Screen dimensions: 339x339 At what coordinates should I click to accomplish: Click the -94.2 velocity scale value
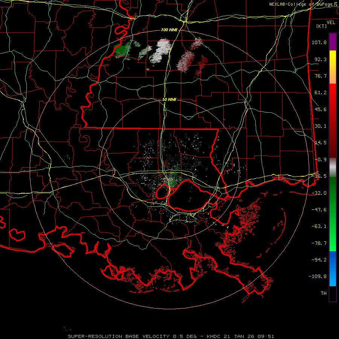point(319,260)
